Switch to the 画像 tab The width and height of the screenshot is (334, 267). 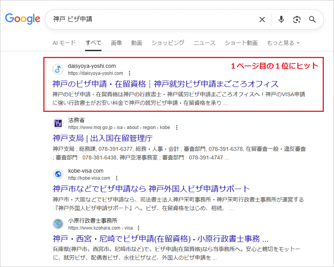[x=116, y=43]
